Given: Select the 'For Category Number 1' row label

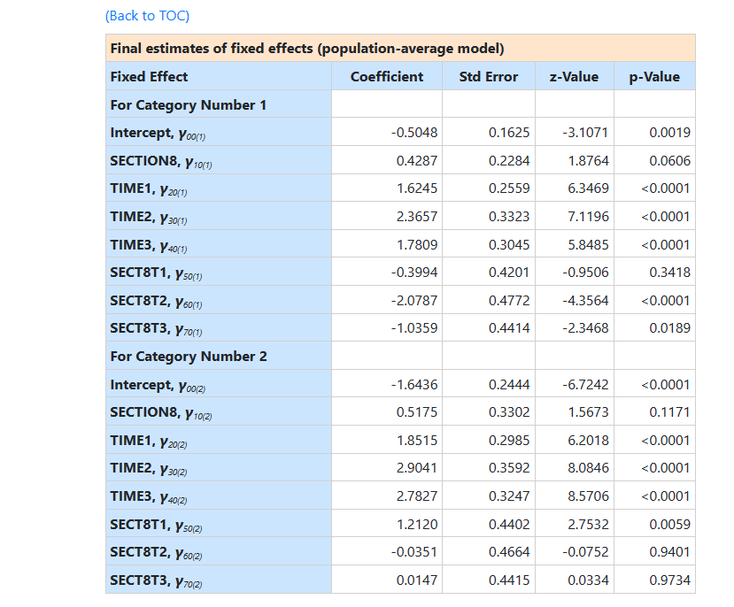Looking at the screenshot, I should [188, 105].
